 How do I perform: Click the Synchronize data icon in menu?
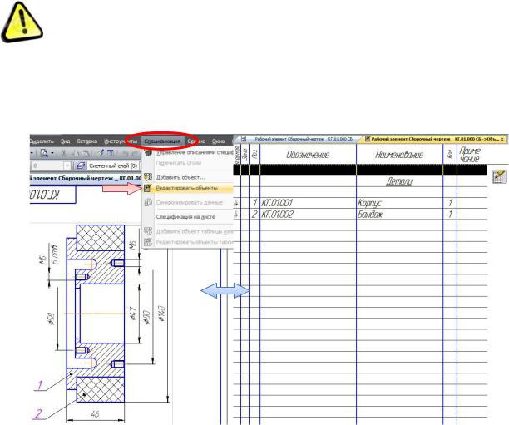[x=148, y=202]
